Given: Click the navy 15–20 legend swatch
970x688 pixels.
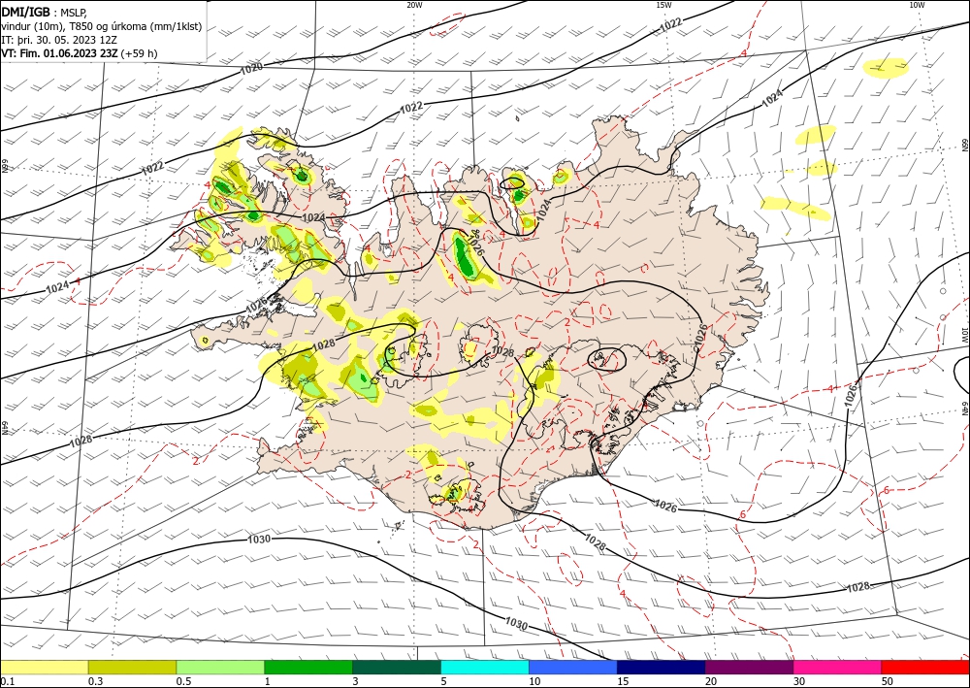Looking at the screenshot, I should click(661, 667).
